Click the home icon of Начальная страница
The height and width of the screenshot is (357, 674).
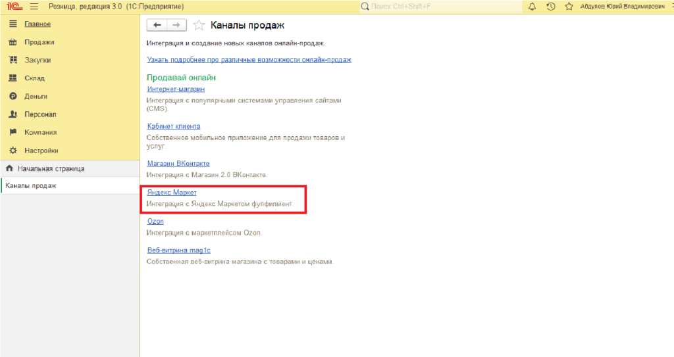pyautogui.click(x=9, y=168)
